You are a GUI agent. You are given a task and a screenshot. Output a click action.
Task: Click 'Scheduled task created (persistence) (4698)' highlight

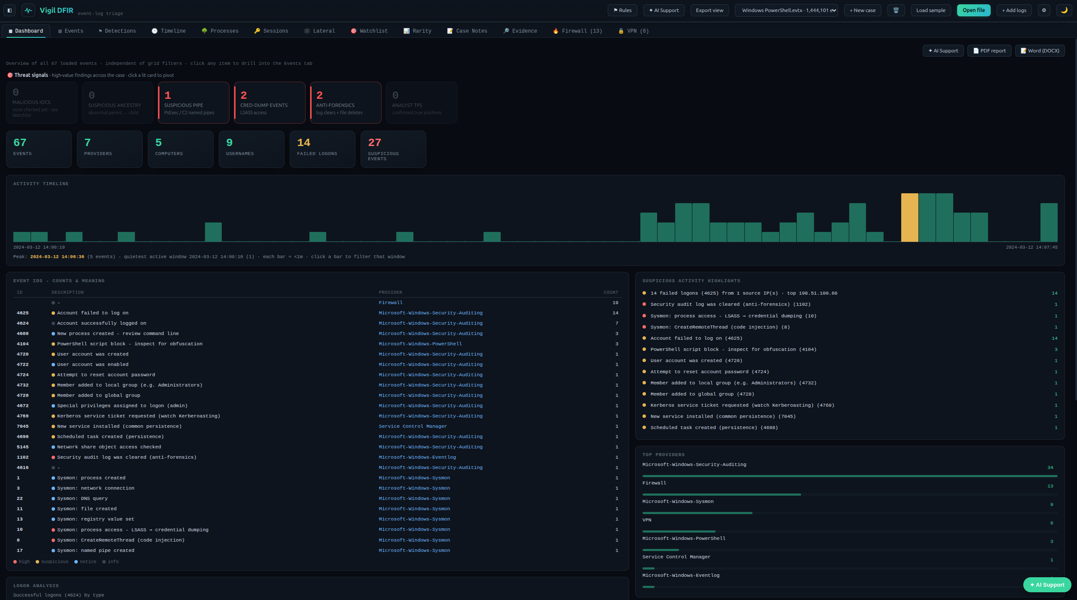[850, 428]
